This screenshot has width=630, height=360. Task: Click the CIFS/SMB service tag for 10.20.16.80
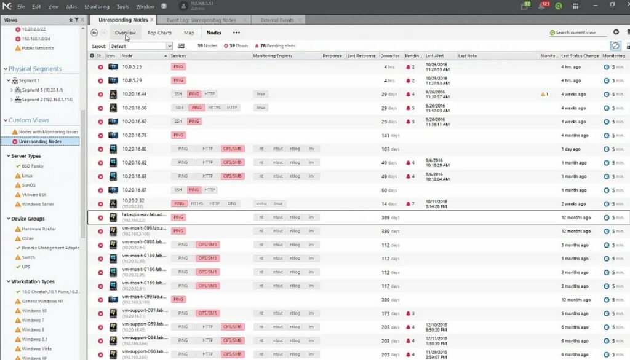[232, 149]
